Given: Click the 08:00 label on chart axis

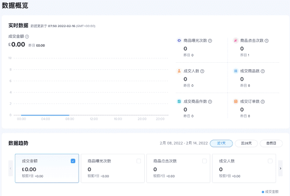Looking at the screenshot, I should (x=70, y=119).
